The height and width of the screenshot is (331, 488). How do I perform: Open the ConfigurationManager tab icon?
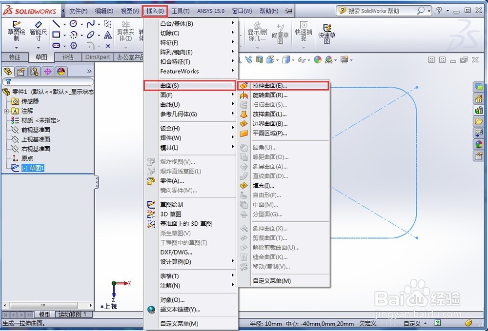tap(34, 72)
